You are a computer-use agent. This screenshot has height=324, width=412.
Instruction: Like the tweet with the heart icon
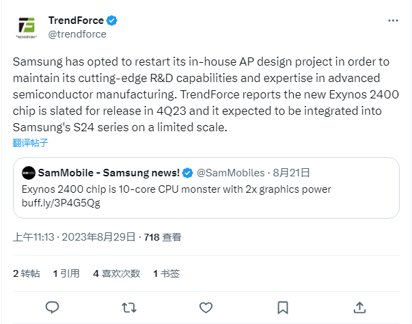click(x=205, y=306)
